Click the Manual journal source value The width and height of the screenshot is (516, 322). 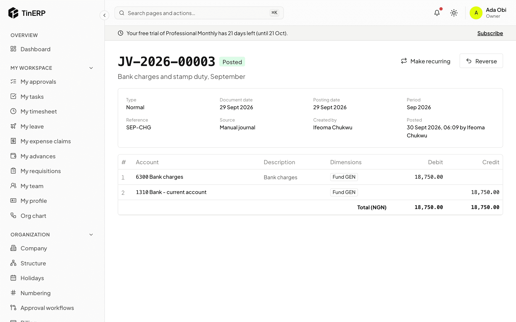click(237, 127)
